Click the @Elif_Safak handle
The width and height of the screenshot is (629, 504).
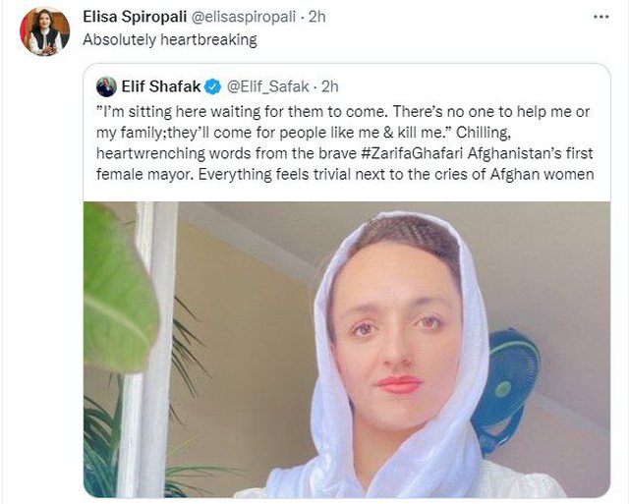tap(268, 86)
